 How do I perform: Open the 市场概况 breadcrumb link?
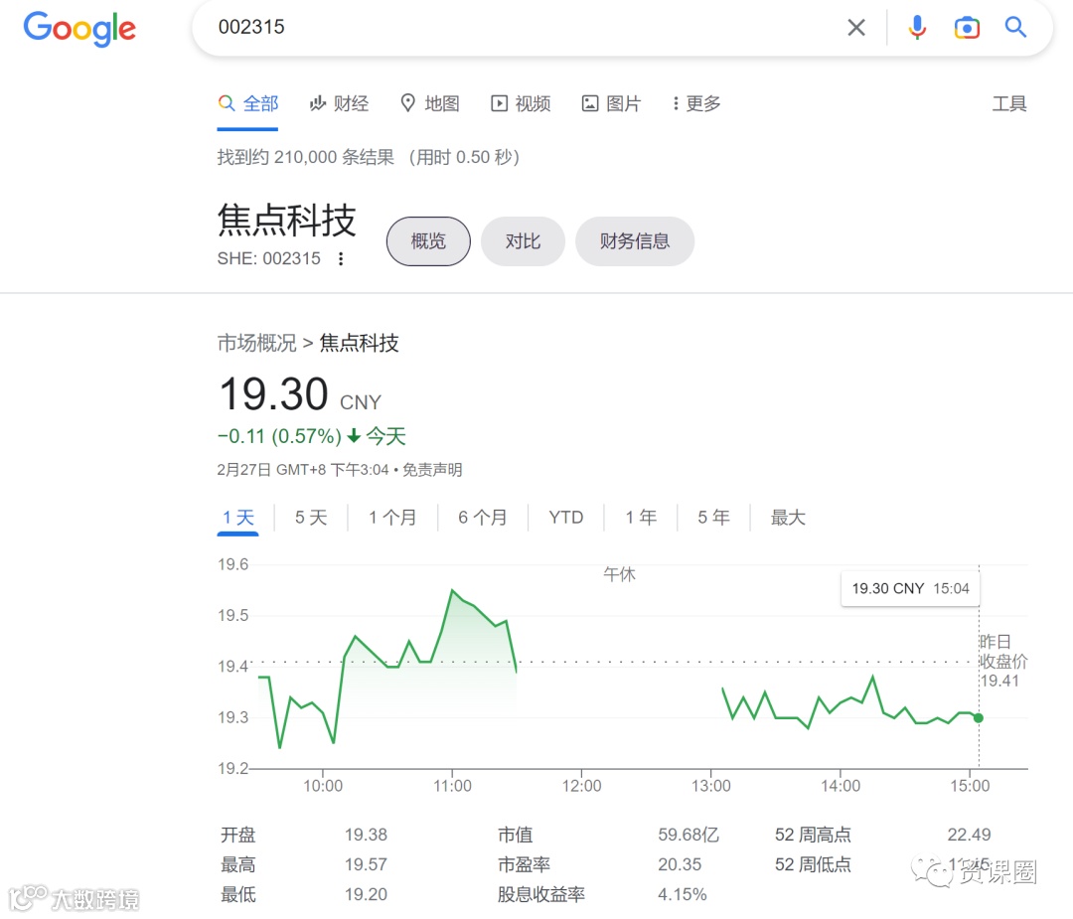point(256,343)
